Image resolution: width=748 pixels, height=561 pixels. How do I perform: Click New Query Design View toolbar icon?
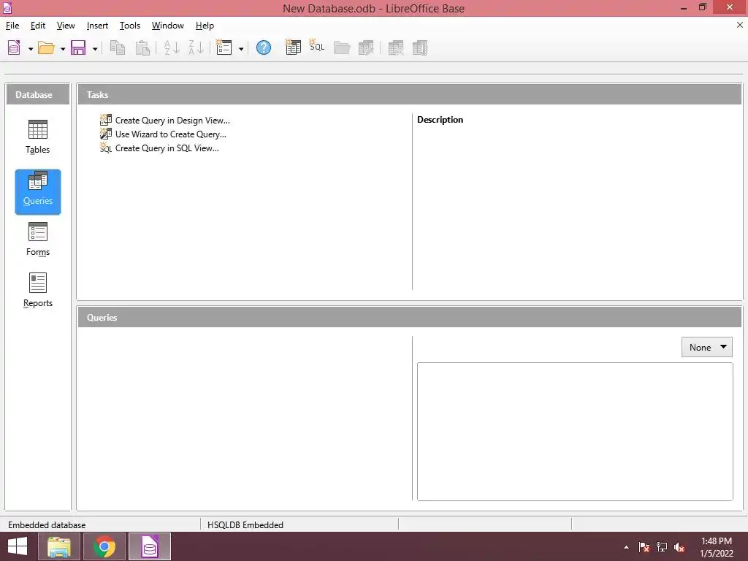pos(293,47)
